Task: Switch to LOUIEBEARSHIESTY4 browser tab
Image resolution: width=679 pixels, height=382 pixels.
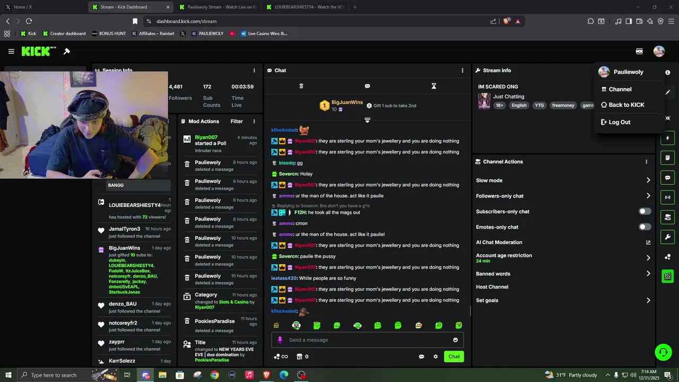Action: click(305, 7)
